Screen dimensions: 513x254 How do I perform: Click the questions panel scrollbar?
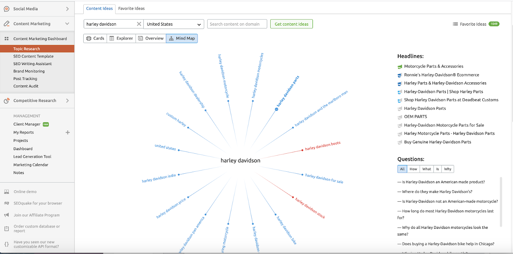pos(501,202)
